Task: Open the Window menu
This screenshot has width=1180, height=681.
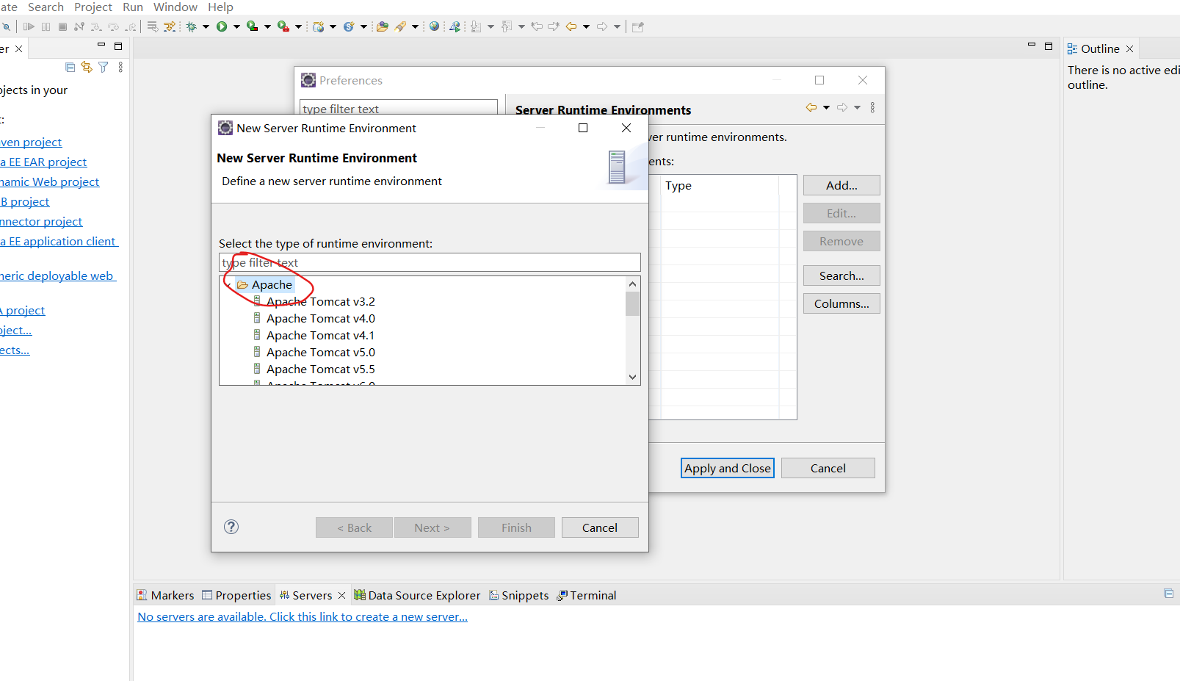Action: (175, 7)
